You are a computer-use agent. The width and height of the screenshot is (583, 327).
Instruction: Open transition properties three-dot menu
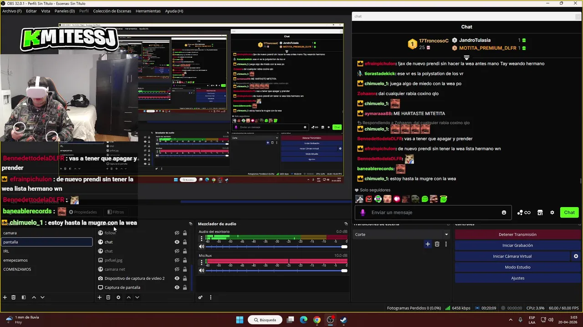pos(446,244)
